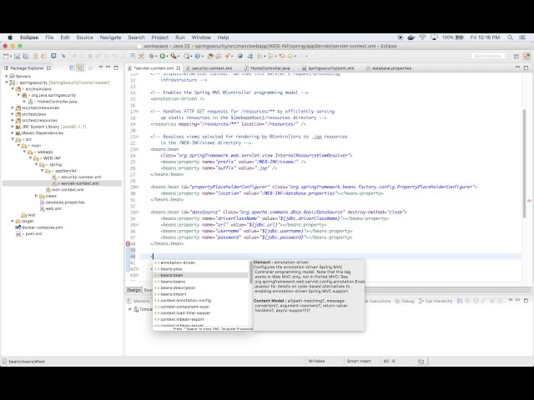The width and height of the screenshot is (534, 400).
Task: Switch to springsecurity/pom.xml tab
Action: (330, 68)
